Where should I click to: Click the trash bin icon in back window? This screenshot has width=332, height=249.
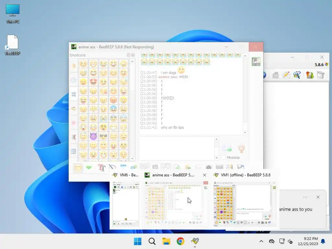321,75
